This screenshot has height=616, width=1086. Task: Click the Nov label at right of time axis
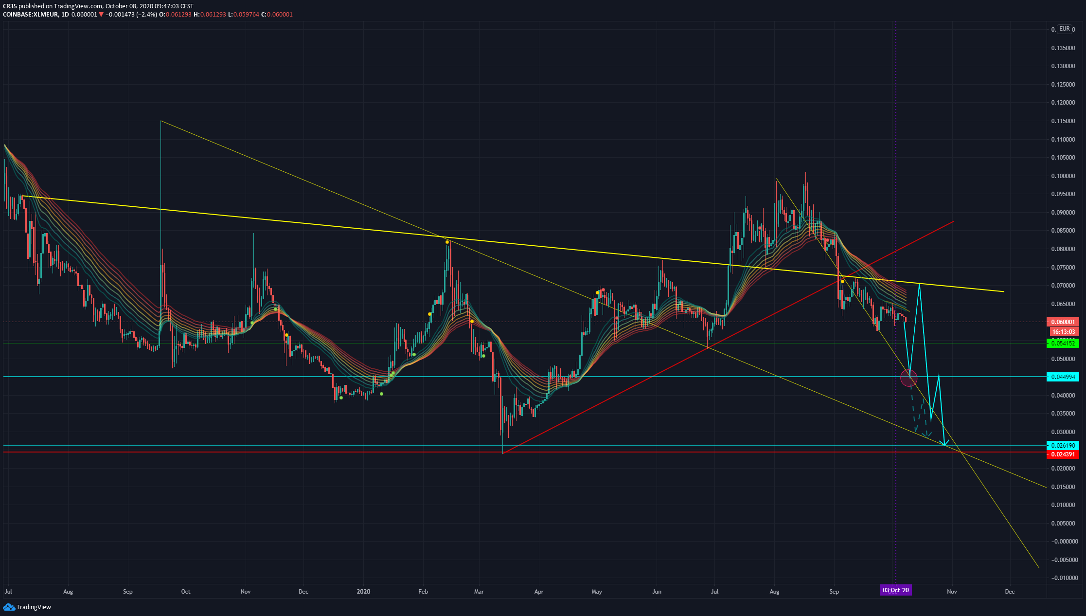click(952, 592)
